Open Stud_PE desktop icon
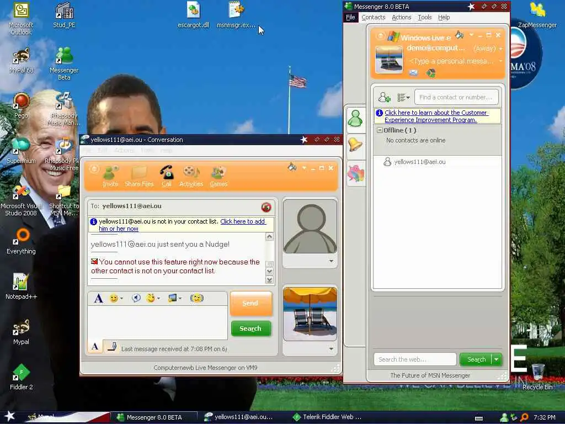Image resolution: width=565 pixels, height=424 pixels. tap(64, 15)
